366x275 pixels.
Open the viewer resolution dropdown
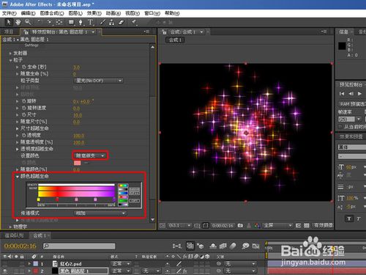click(277, 225)
